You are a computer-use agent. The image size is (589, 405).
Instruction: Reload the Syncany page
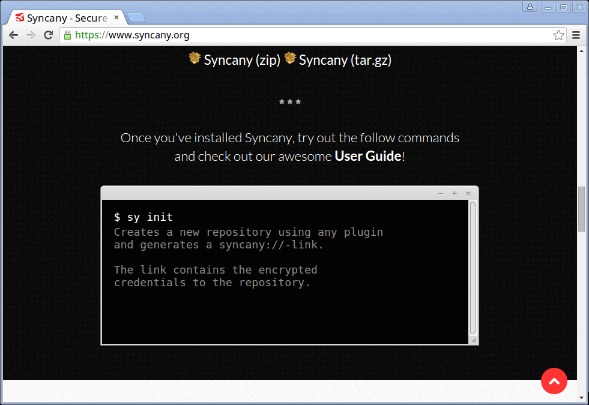[49, 35]
